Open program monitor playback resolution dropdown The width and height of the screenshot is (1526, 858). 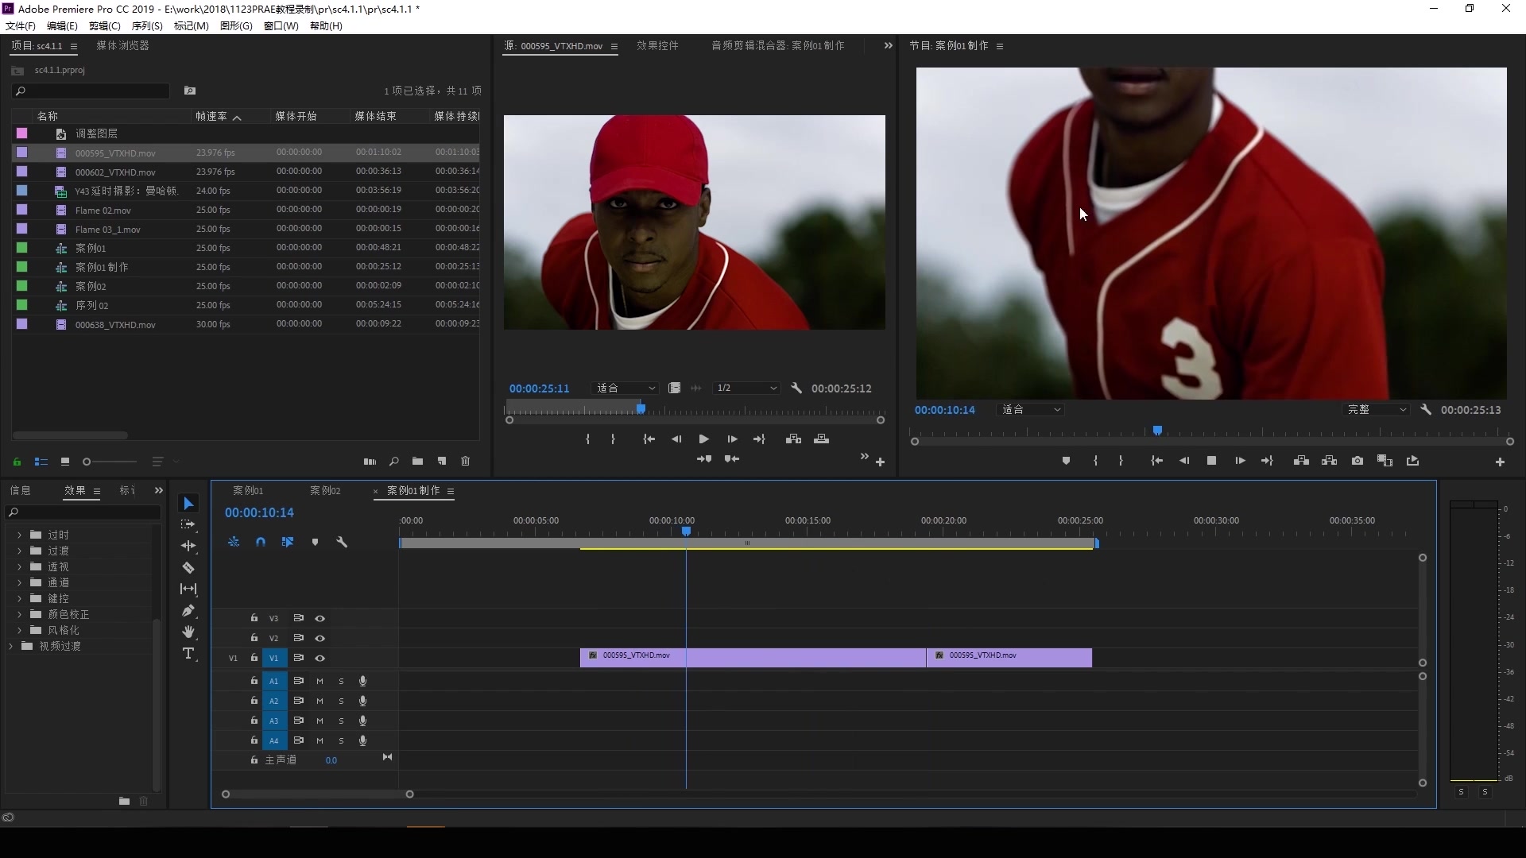1377,410
